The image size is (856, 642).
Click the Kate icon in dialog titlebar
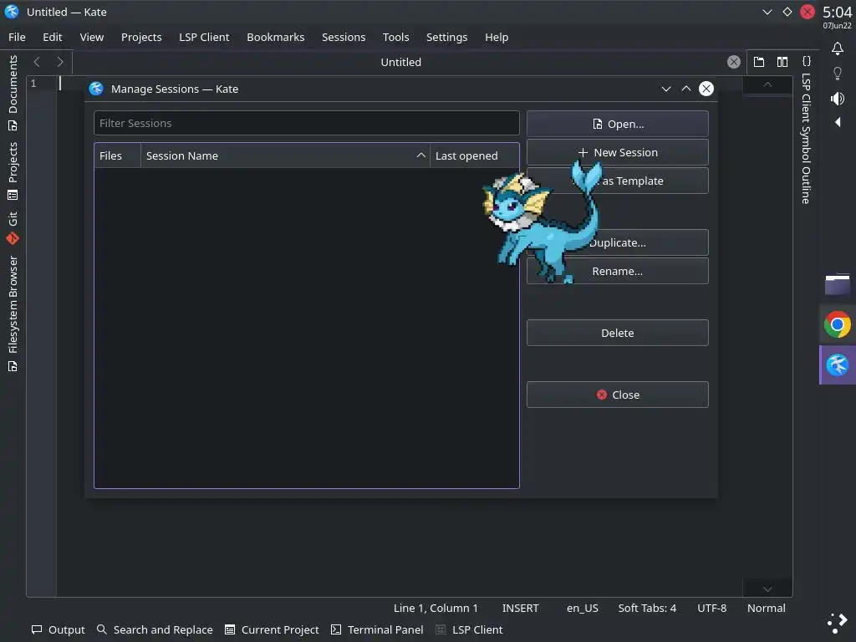coord(96,89)
